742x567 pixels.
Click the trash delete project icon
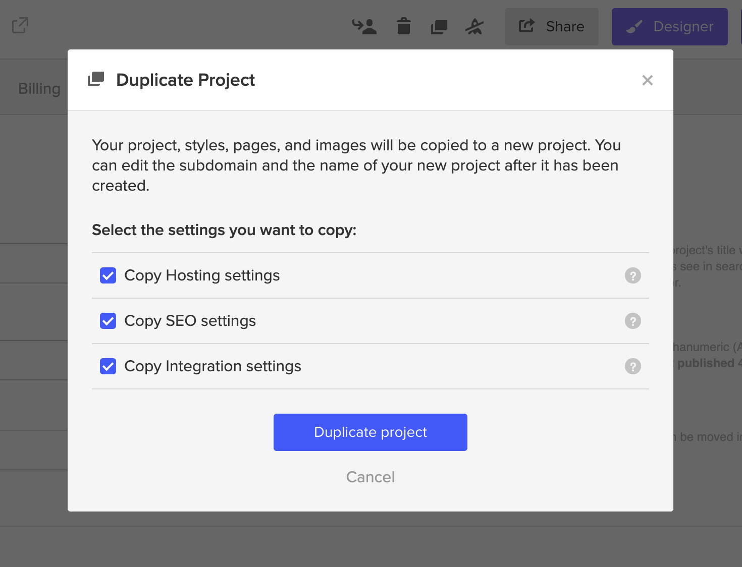pos(404,26)
